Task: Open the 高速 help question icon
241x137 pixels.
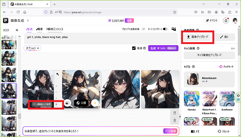Action: coord(144,48)
